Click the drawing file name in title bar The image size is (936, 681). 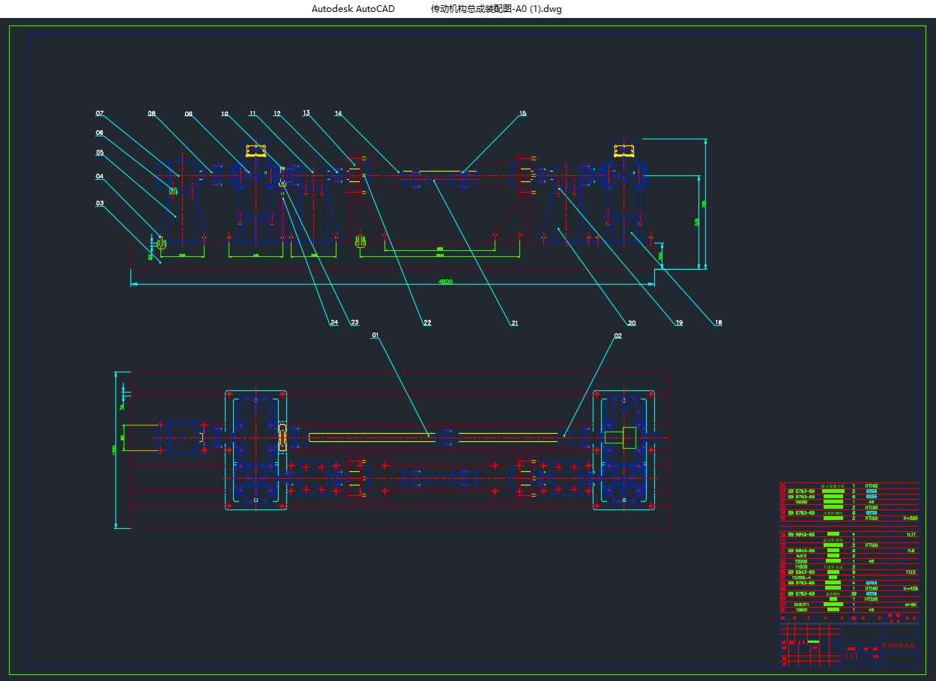point(495,9)
